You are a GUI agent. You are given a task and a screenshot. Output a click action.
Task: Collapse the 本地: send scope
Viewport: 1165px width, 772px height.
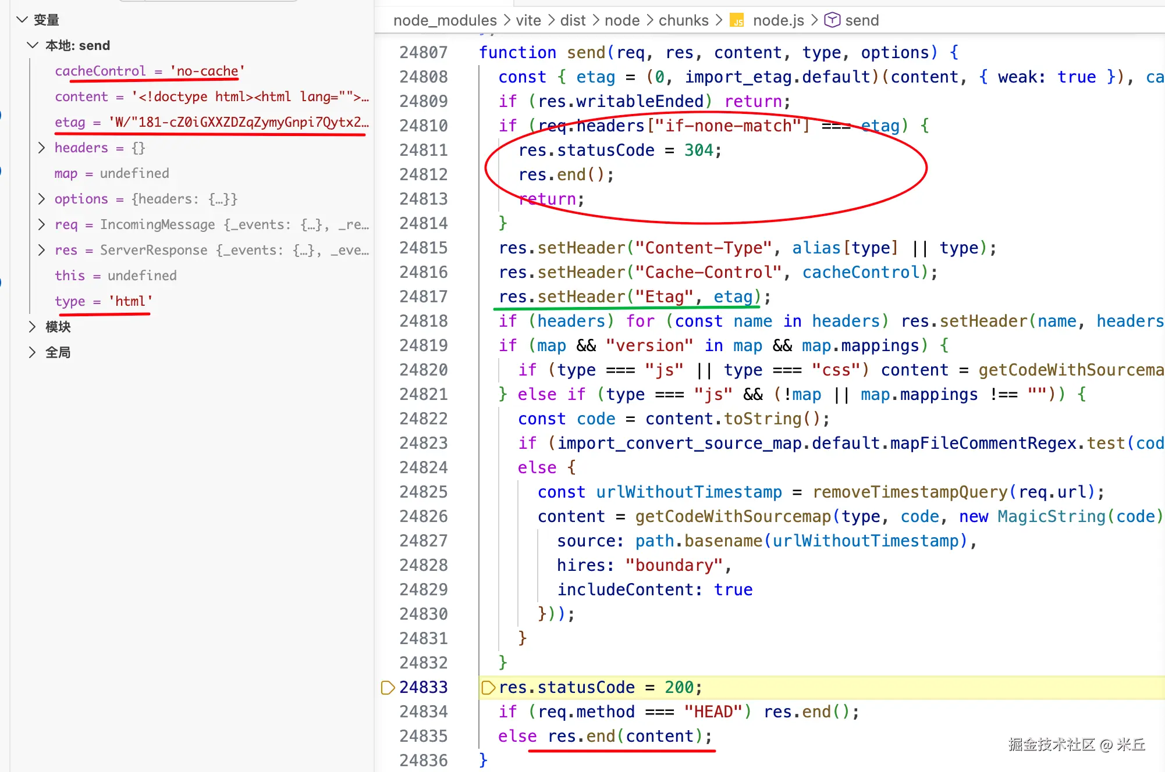[x=33, y=45]
